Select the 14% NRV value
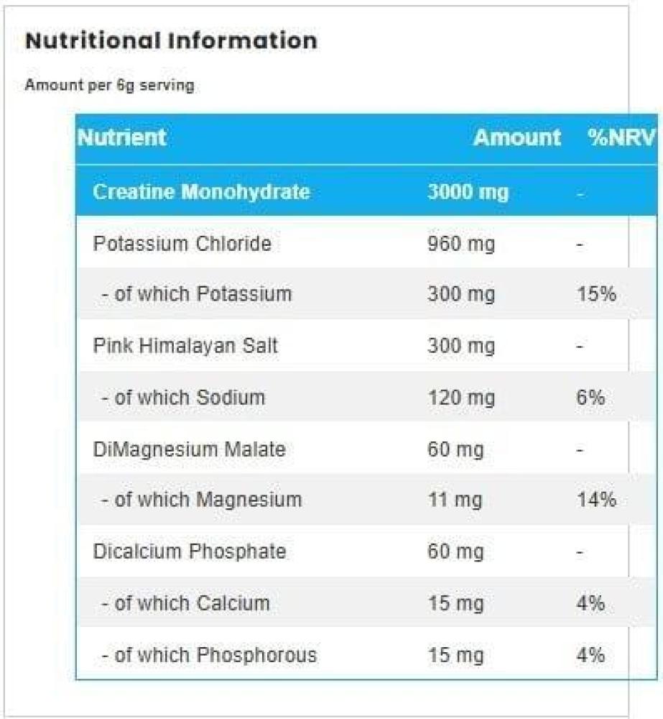This screenshot has width=663, height=719. (x=596, y=500)
